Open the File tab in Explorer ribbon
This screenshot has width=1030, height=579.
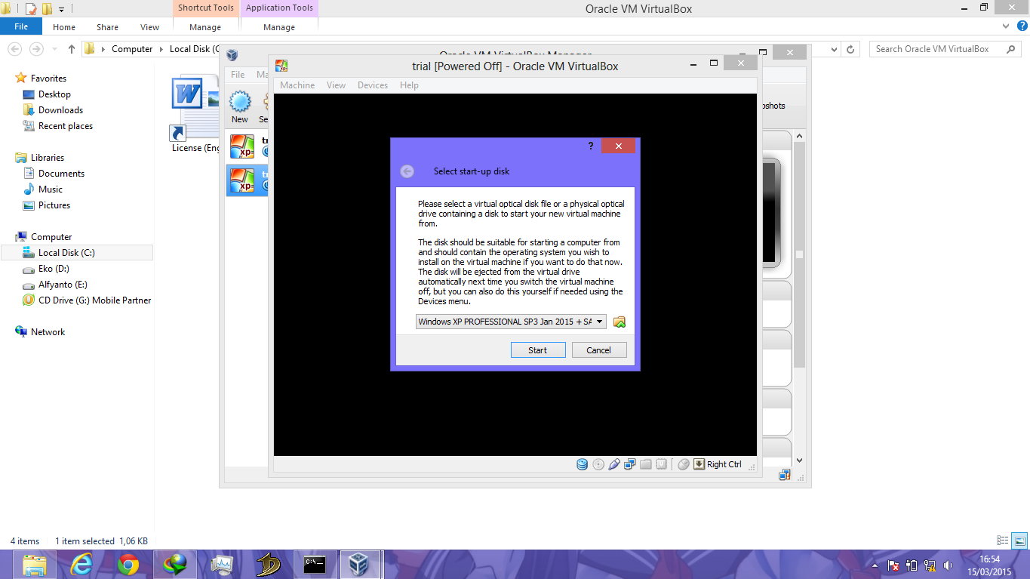[x=21, y=26]
